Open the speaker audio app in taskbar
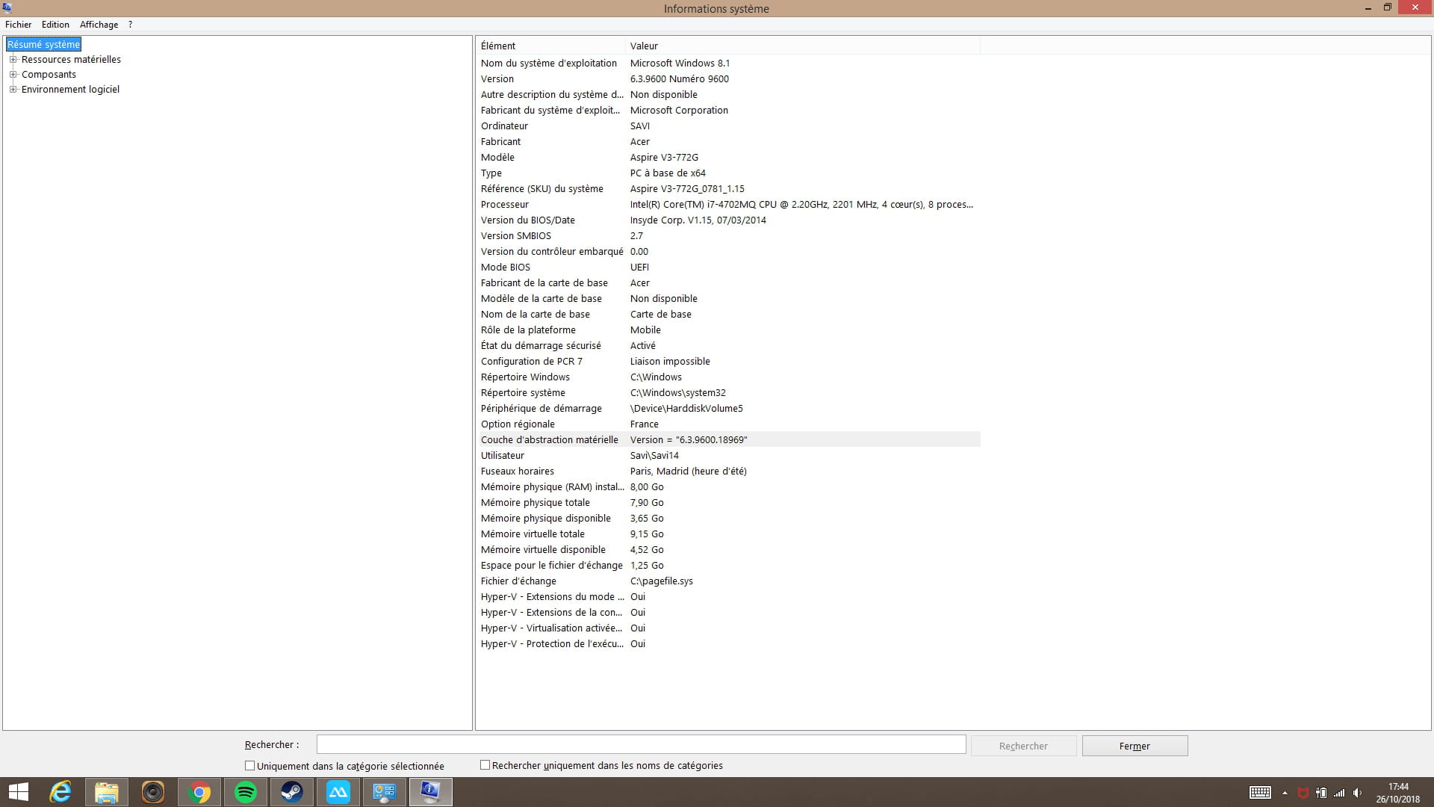 click(153, 792)
